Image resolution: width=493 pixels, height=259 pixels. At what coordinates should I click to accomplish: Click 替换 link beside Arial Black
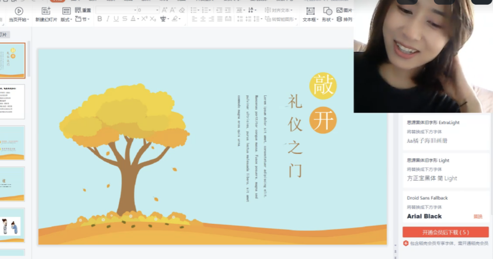pyautogui.click(x=477, y=217)
